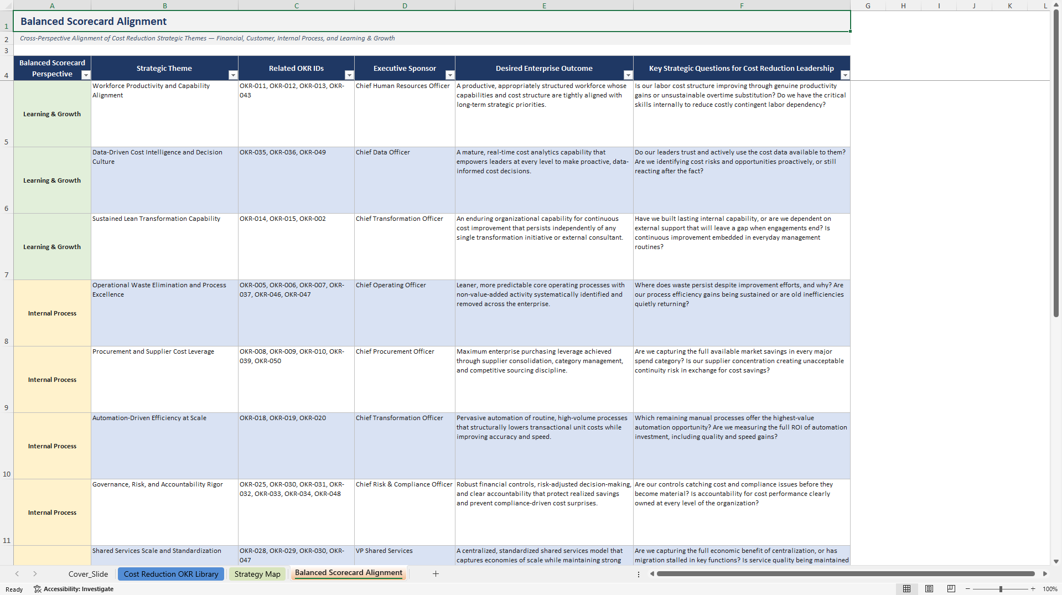Select OKR-035, OKR-036, OKR-049 cell
The height and width of the screenshot is (595, 1062).
click(296, 180)
